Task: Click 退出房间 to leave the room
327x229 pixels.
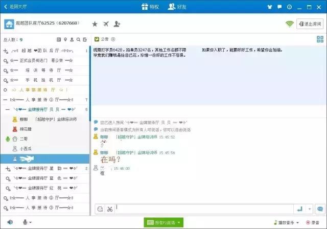Action: (310, 24)
